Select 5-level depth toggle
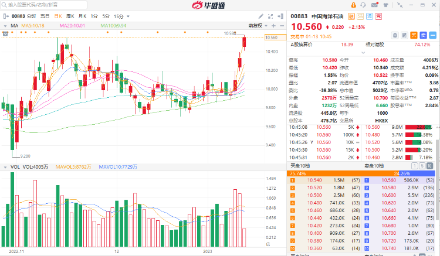 [422, 166]
